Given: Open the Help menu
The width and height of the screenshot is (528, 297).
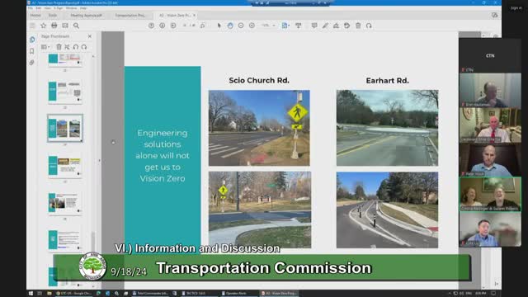Looking at the screenshot, I should point(83,8).
